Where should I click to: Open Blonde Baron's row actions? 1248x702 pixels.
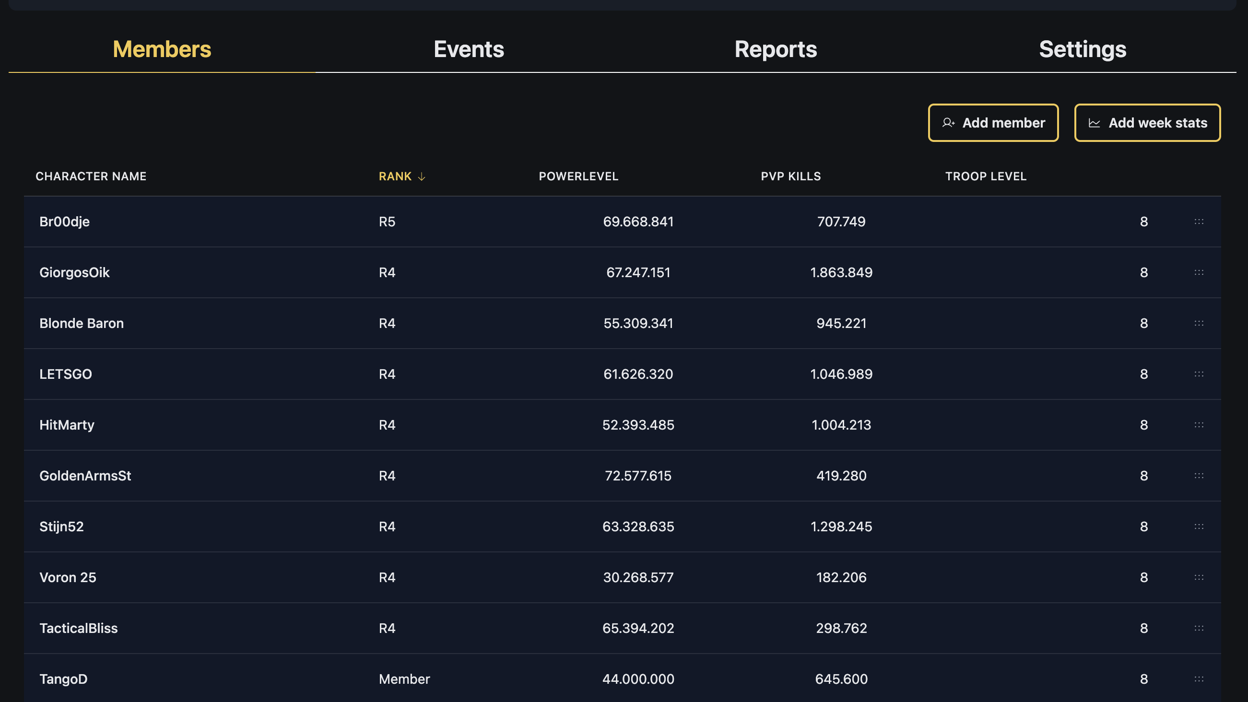[x=1199, y=323]
